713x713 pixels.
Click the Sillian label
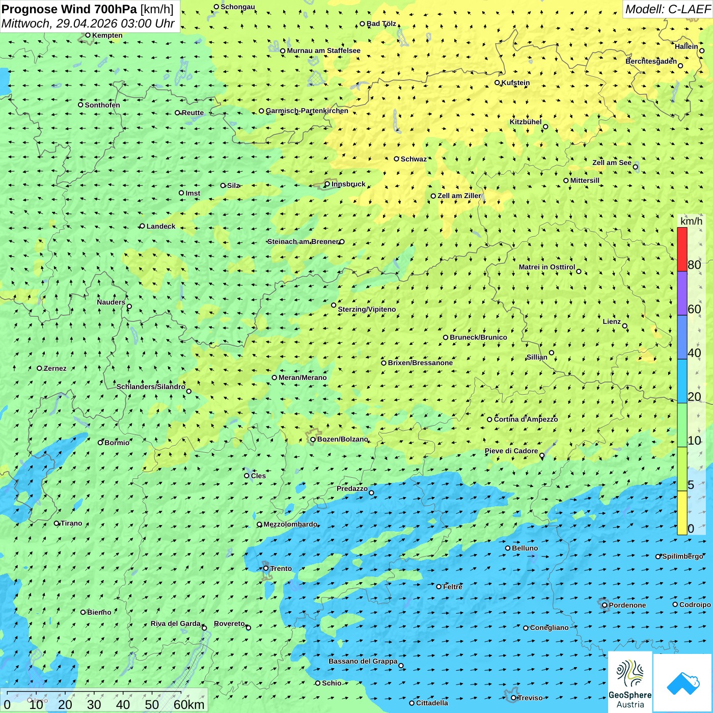click(x=537, y=357)
